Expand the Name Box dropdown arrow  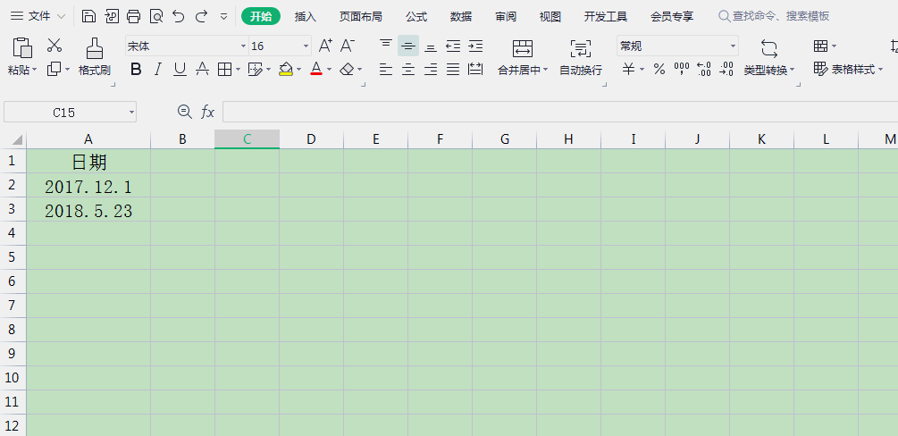click(x=131, y=113)
